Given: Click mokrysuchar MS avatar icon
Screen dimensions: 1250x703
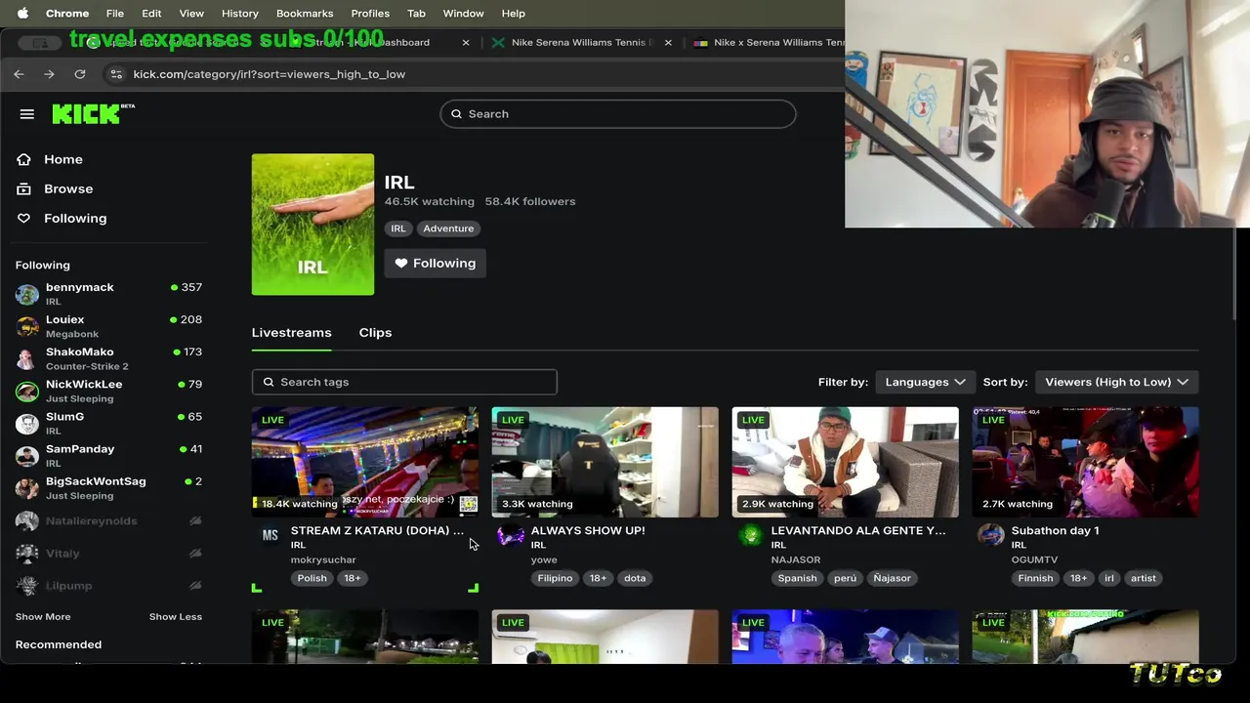Looking at the screenshot, I should [270, 535].
